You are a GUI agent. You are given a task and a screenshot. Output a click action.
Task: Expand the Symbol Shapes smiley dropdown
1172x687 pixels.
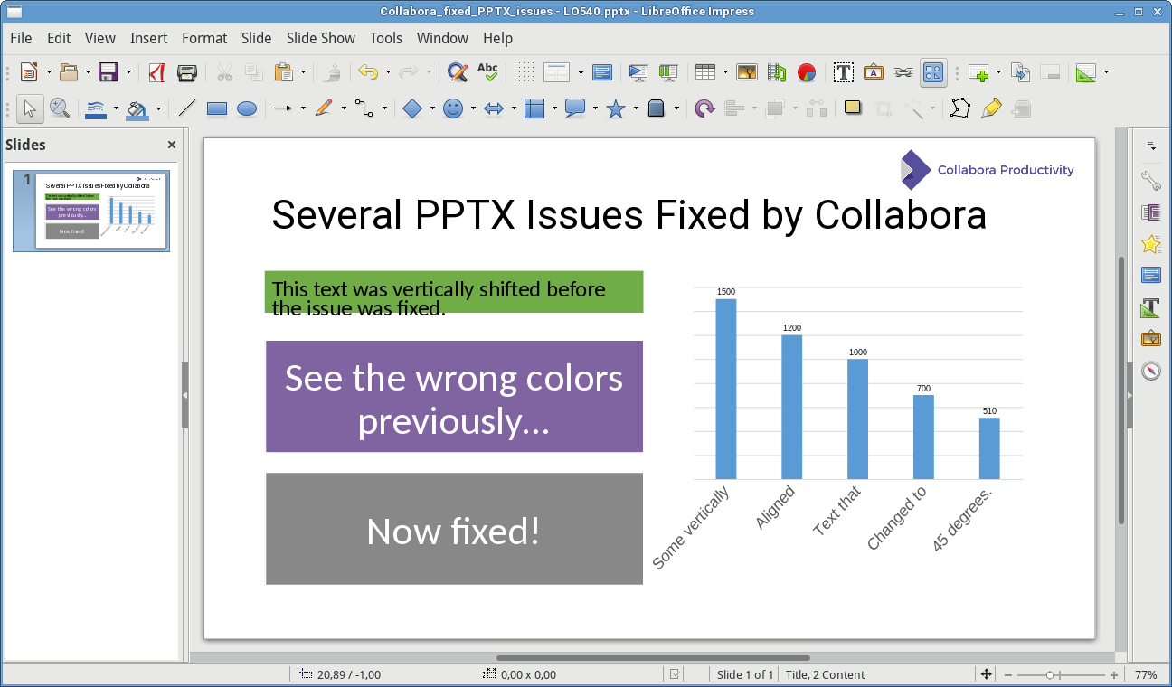[x=473, y=108]
